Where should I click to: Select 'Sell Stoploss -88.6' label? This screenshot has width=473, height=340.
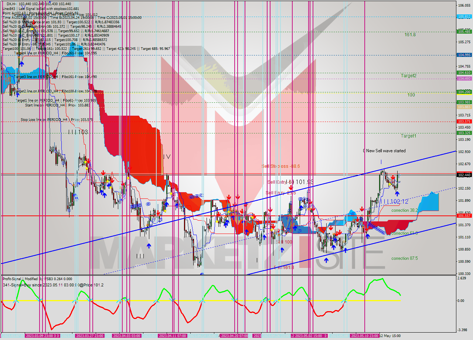[x=281, y=166]
